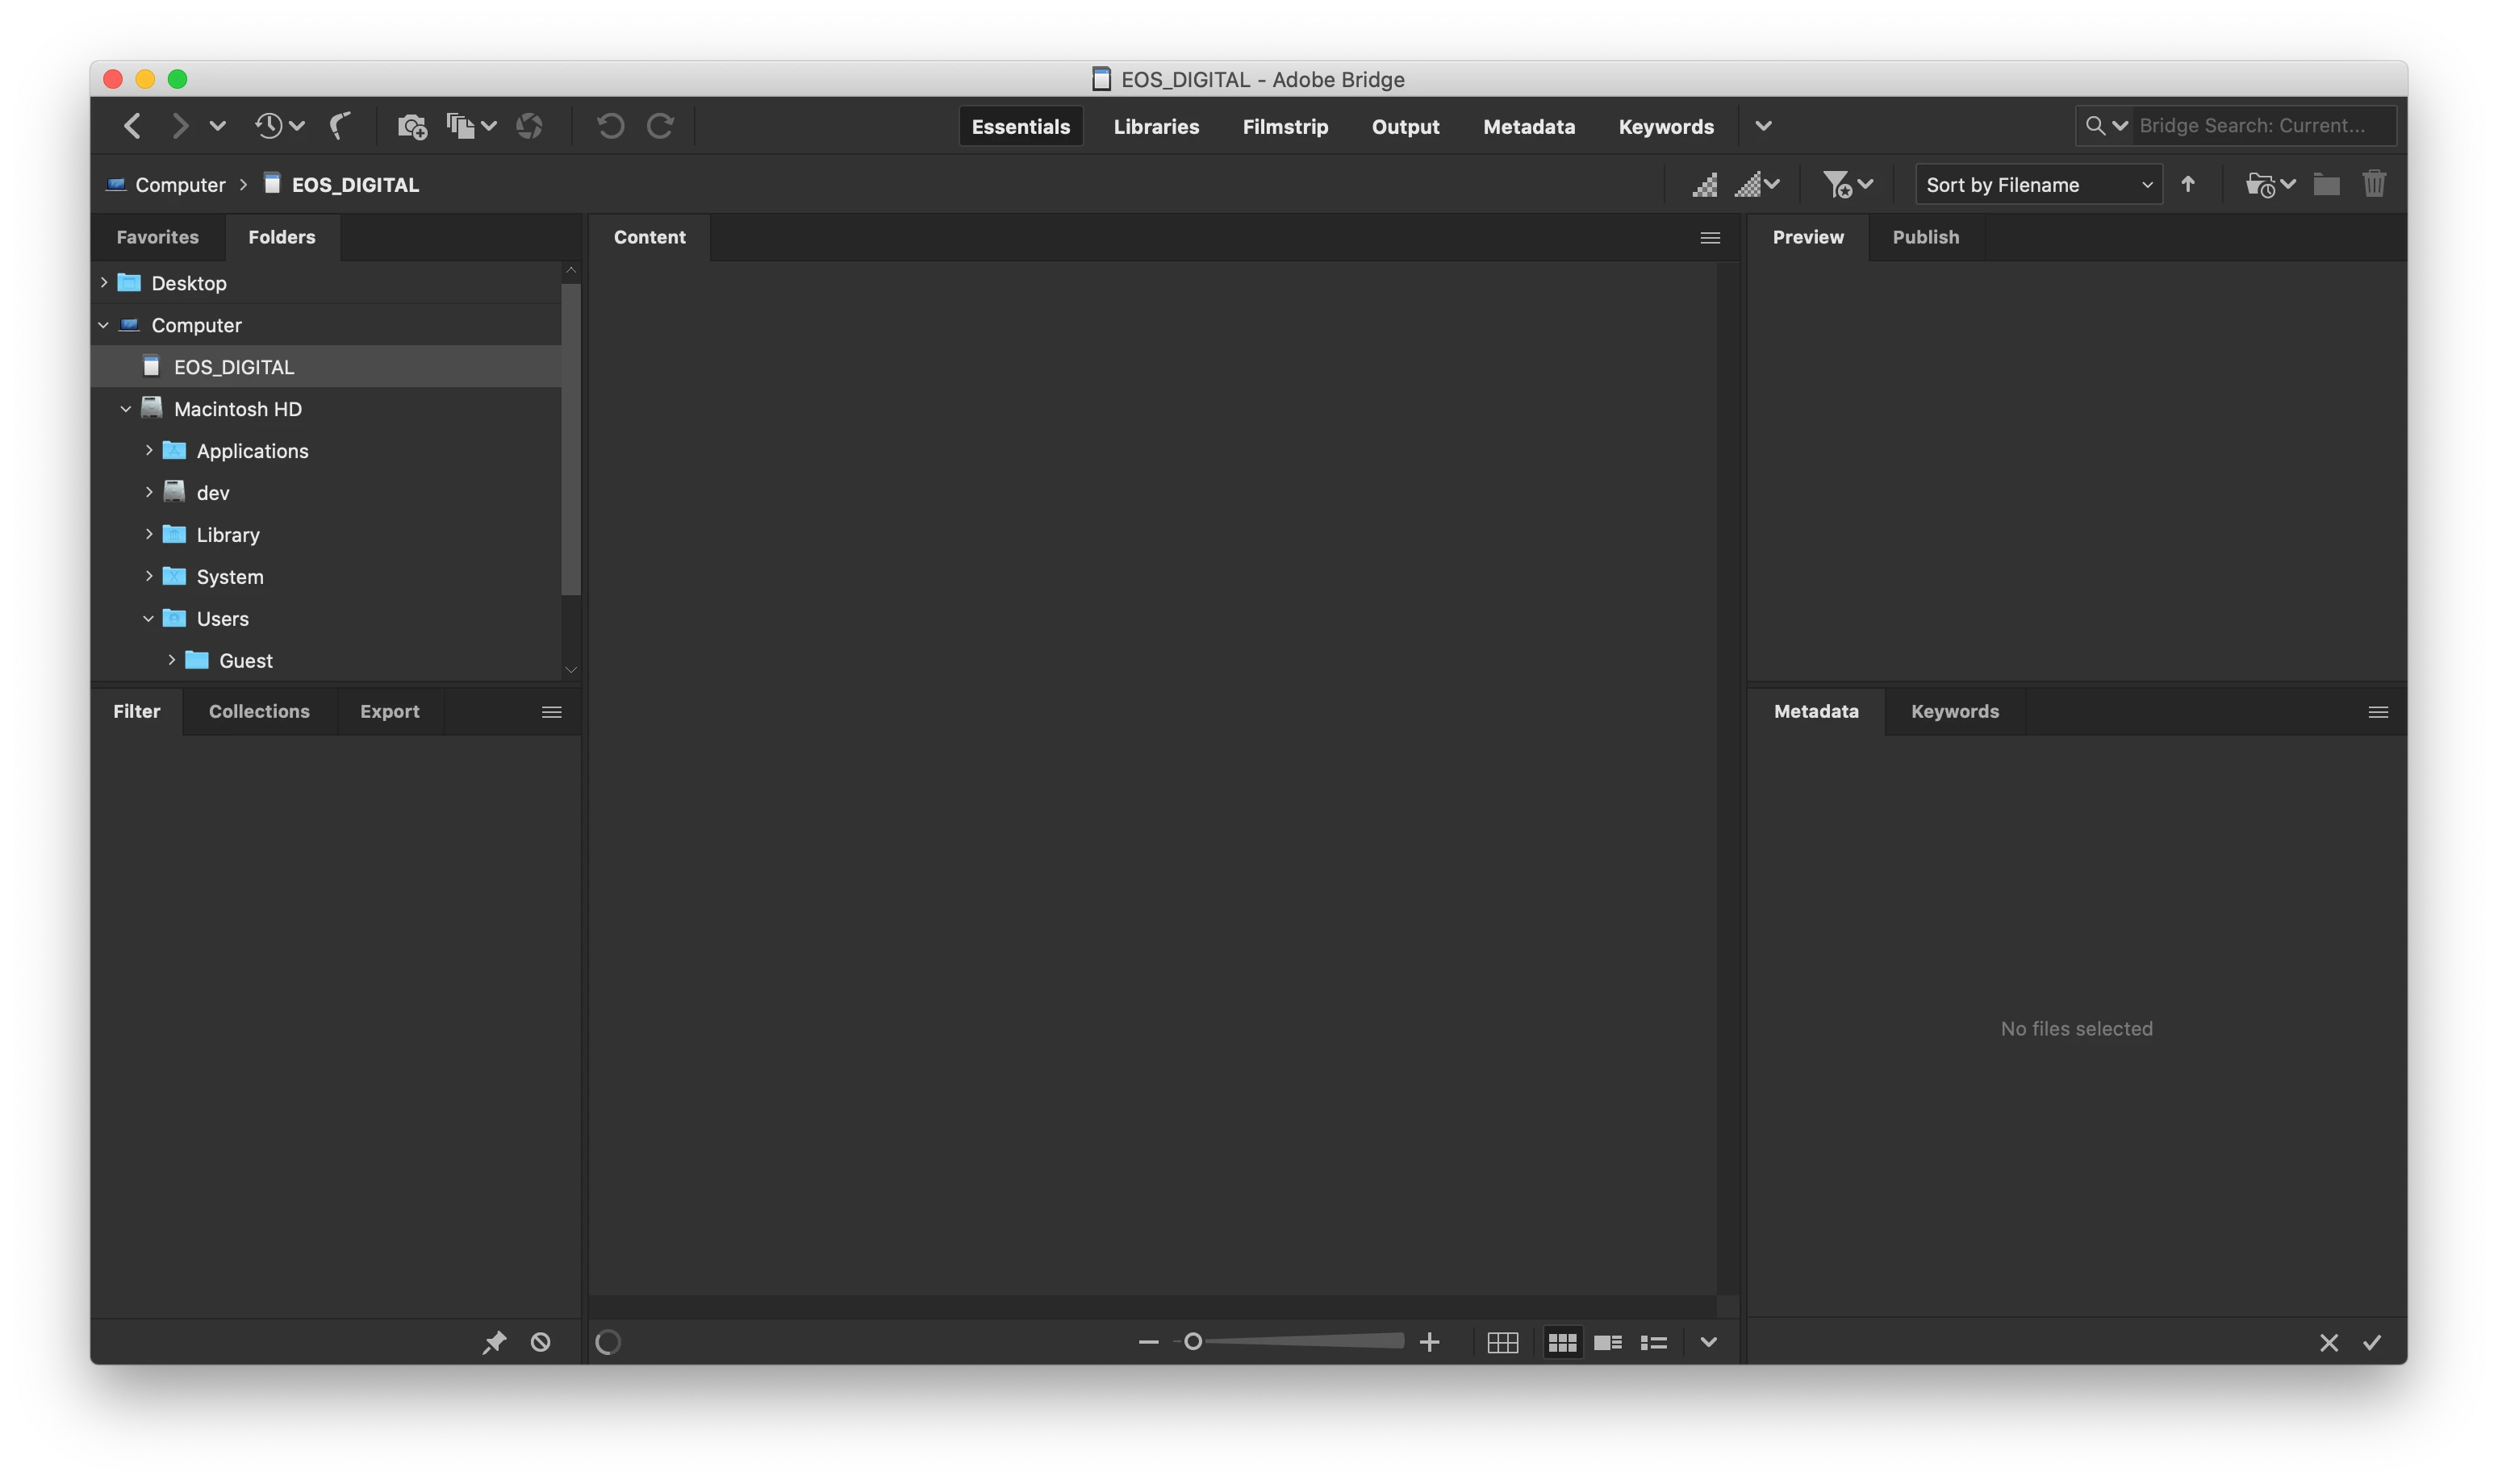Toggle the Keep filter when browsing pin

pyautogui.click(x=495, y=1342)
